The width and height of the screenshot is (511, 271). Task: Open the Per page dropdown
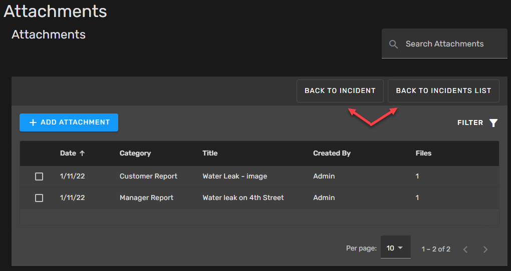(395, 248)
